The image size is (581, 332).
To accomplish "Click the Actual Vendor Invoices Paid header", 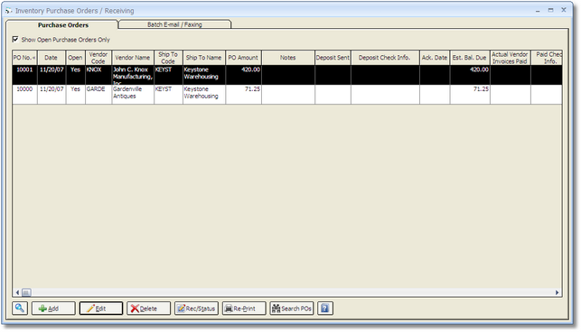I will (x=510, y=58).
